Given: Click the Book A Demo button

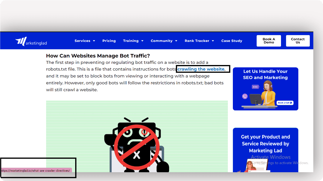Looking at the screenshot, I should [x=269, y=41].
